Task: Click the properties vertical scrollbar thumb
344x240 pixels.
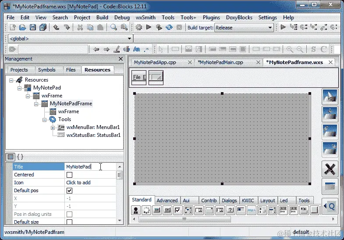Action: [119, 175]
